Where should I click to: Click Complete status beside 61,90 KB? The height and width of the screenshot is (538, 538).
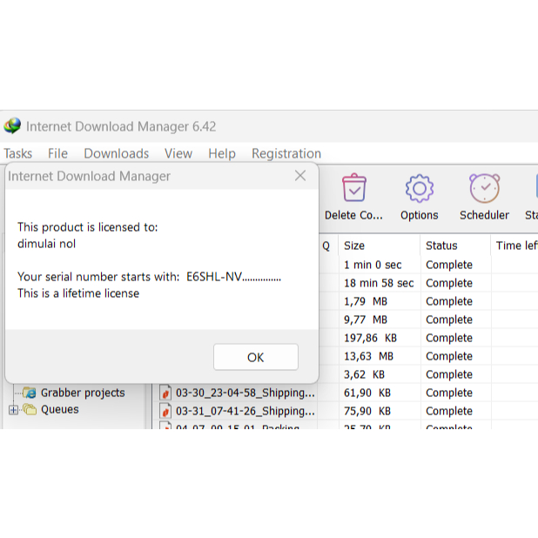449,393
